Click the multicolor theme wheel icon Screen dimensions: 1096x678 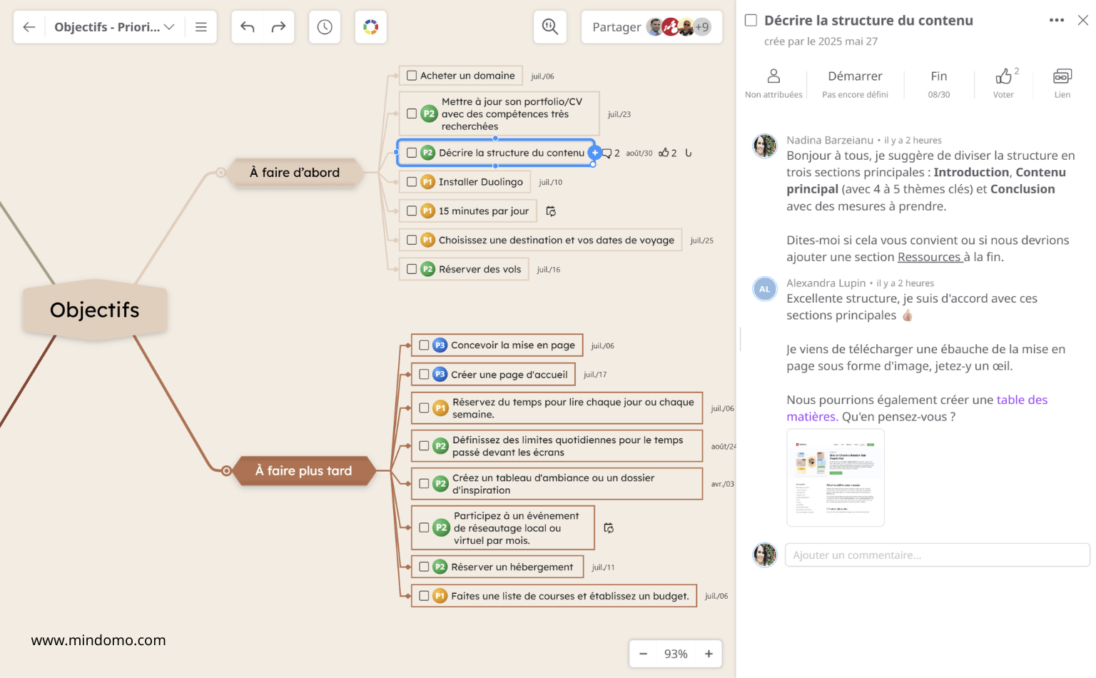point(371,26)
